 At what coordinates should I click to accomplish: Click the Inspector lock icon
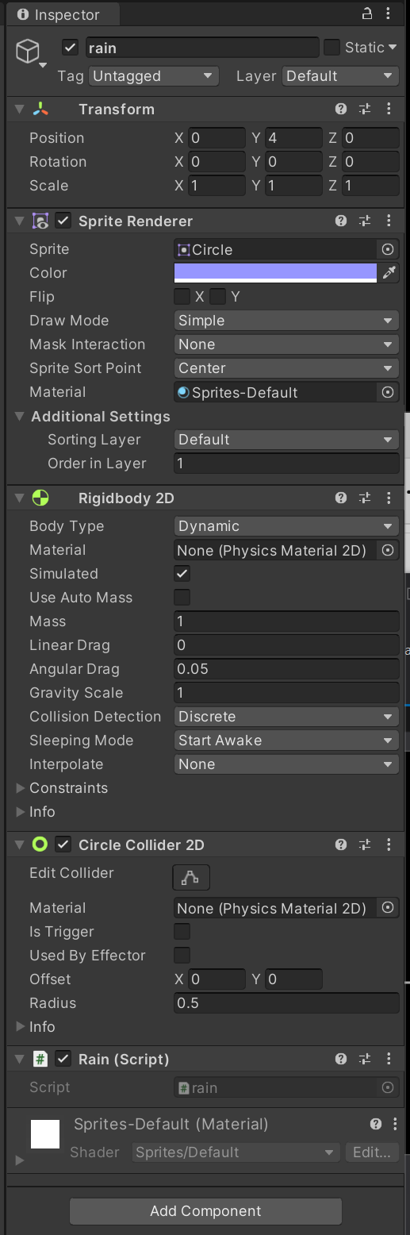click(x=366, y=14)
